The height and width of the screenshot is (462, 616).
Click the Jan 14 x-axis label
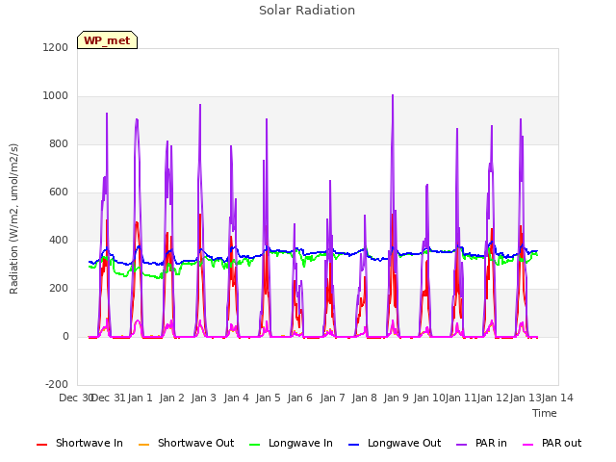pyautogui.click(x=557, y=398)
